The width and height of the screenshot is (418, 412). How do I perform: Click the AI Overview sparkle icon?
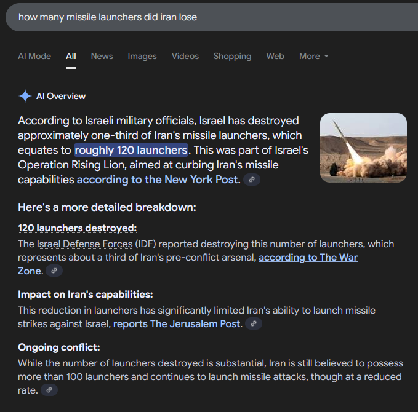[25, 96]
